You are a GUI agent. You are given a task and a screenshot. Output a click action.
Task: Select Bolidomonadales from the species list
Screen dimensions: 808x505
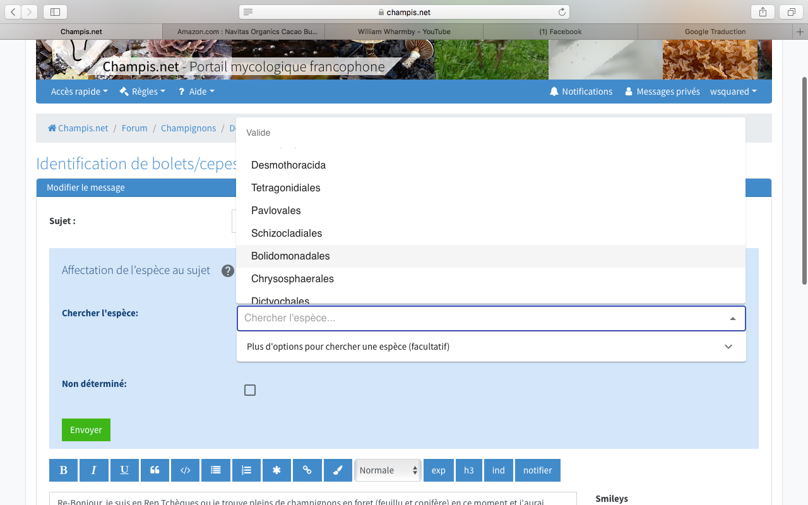[290, 256]
